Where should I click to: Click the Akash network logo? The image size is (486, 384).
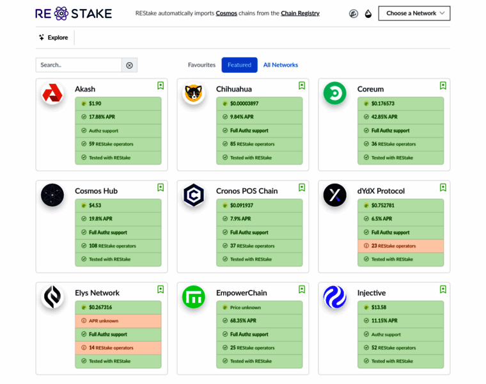click(x=52, y=93)
